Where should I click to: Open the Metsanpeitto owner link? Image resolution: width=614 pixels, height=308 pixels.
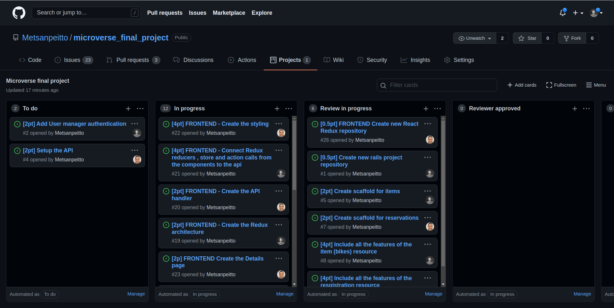click(45, 38)
